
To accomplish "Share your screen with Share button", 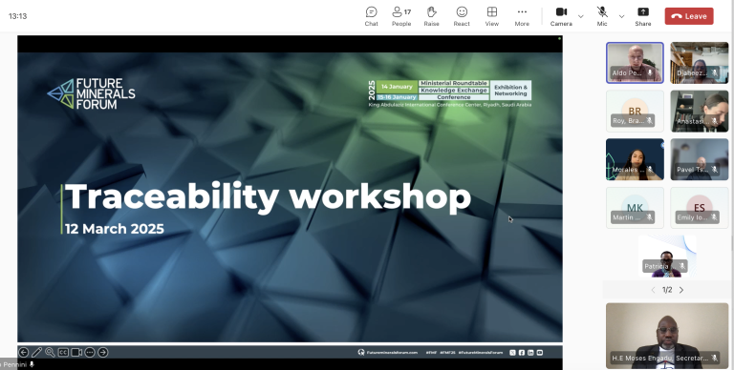I will (x=643, y=16).
